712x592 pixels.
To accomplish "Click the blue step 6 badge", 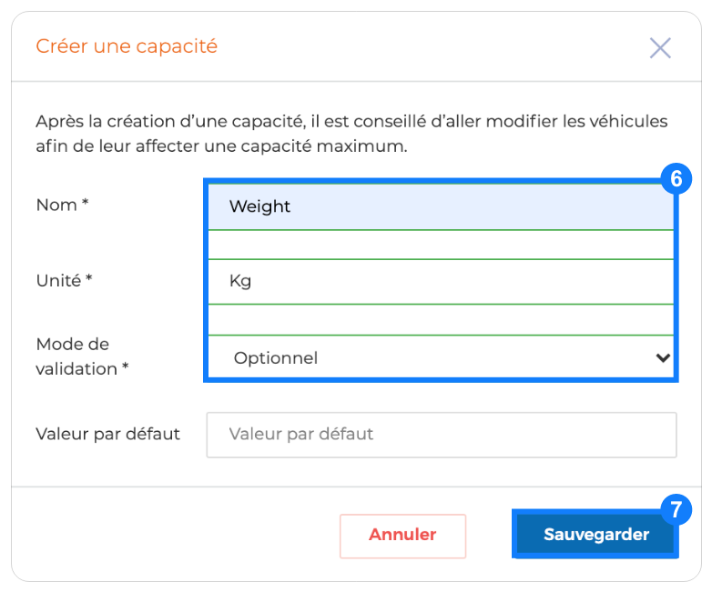I will 676,179.
